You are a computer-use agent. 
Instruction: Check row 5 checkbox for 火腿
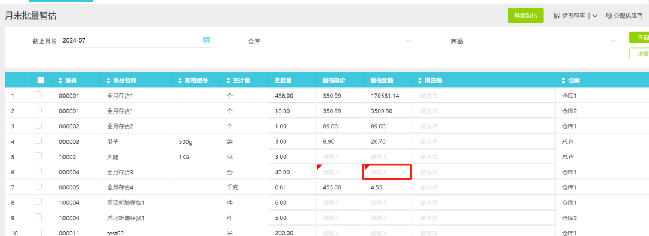click(x=38, y=156)
